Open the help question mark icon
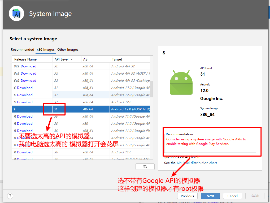 [x=10, y=196]
